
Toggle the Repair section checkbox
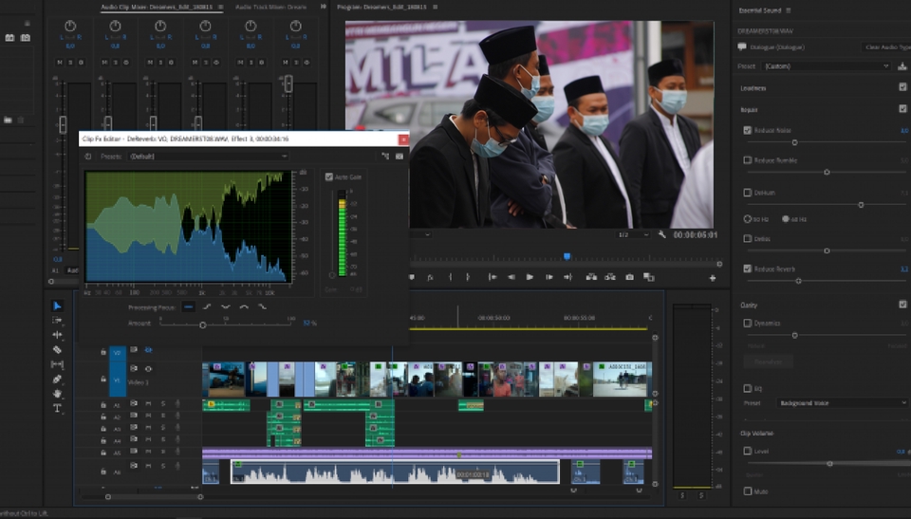902,109
